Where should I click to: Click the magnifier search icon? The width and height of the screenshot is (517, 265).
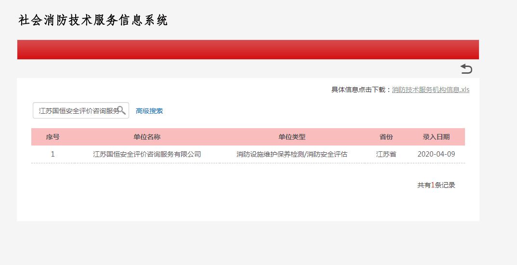[121, 110]
